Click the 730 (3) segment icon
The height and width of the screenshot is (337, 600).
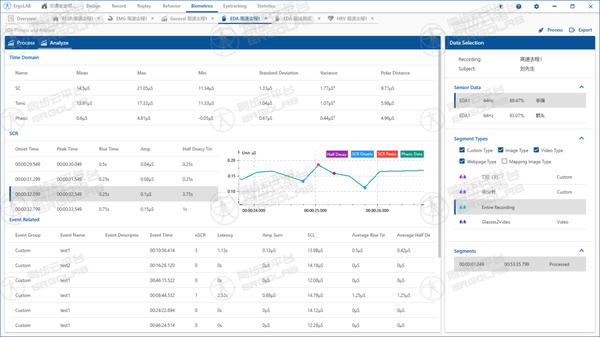coord(463,177)
